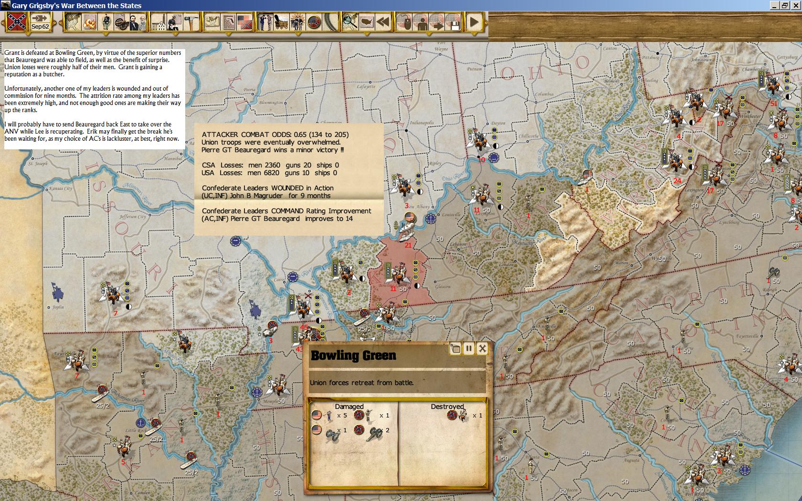
Task: Click the report list icon in Bowling Green panel
Action: point(455,348)
